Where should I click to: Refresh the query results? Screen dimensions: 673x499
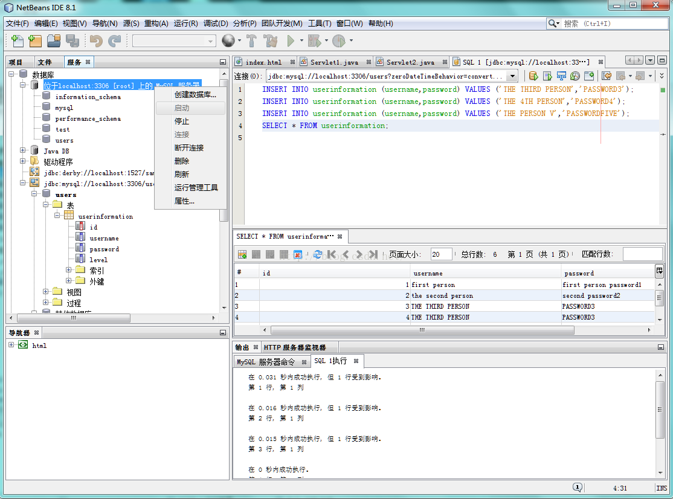pyautogui.click(x=318, y=254)
